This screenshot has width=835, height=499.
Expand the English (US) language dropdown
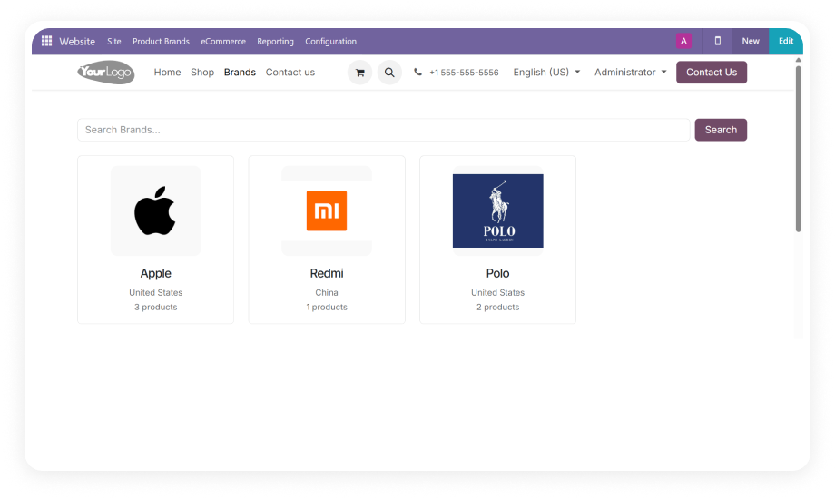546,72
